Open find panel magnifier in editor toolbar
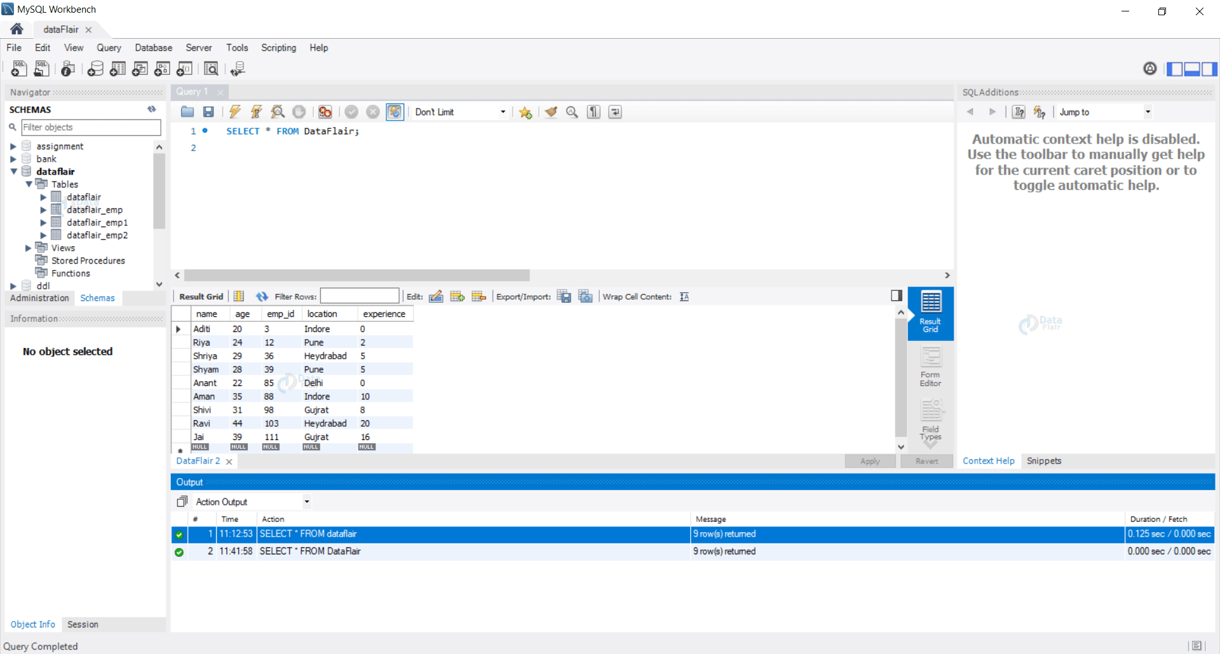 (x=572, y=112)
